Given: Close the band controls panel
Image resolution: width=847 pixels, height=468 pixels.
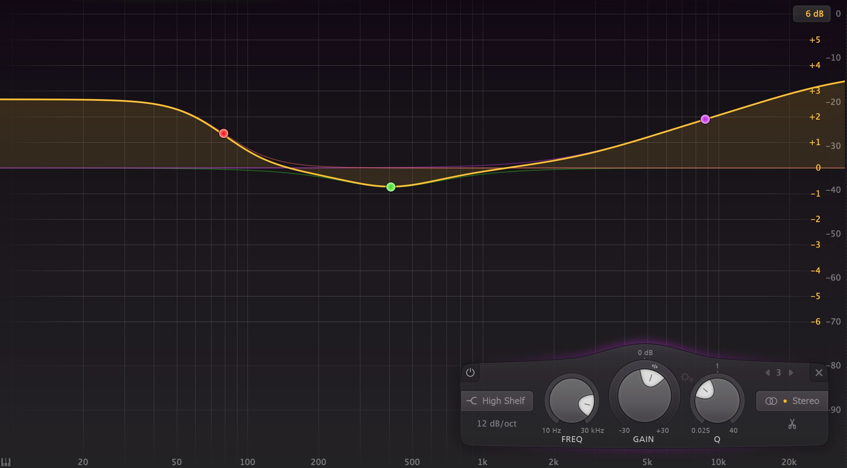Looking at the screenshot, I should (x=819, y=372).
